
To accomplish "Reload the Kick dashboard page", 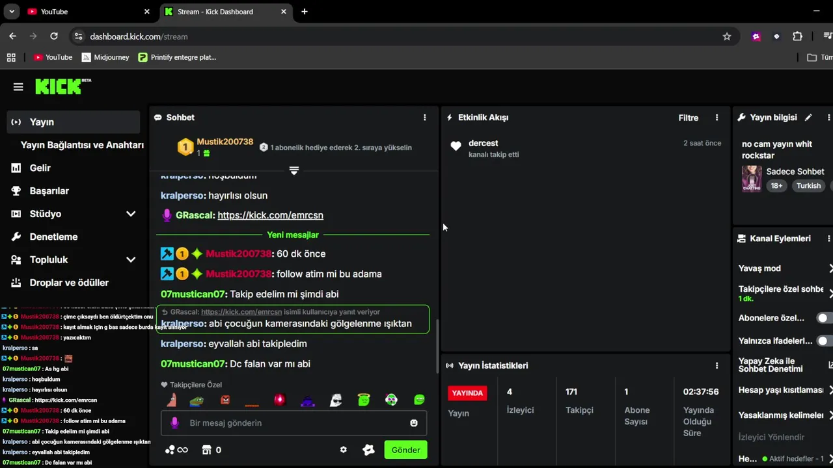I will point(54,36).
